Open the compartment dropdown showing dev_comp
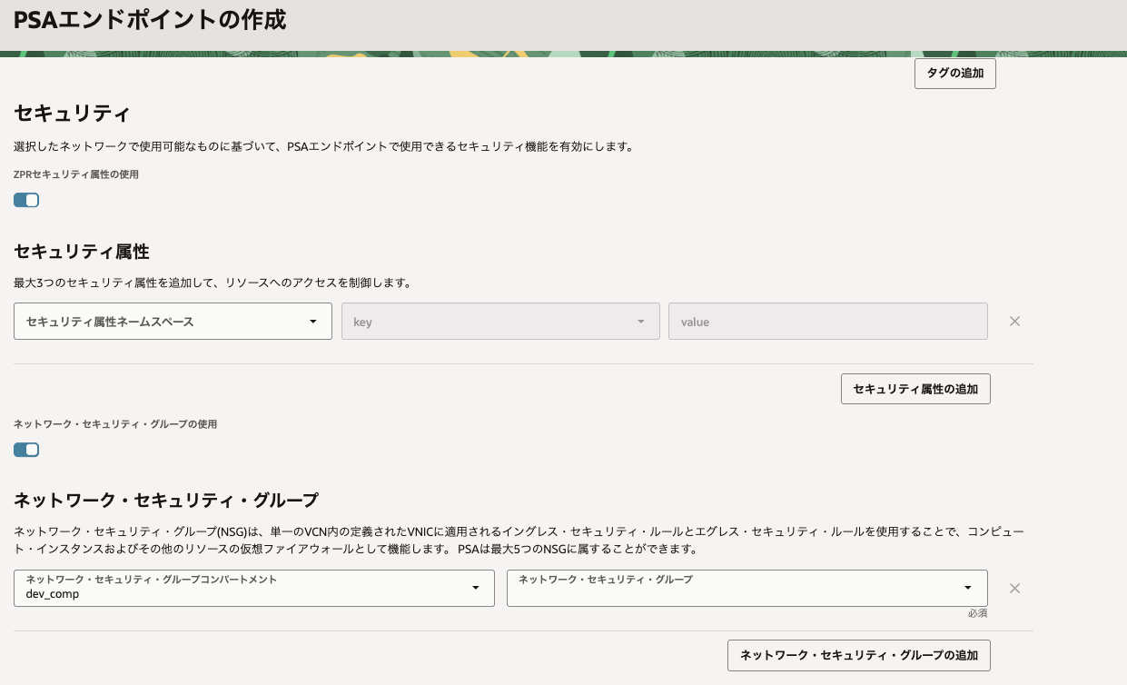Viewport: 1127px width, 685px height. [x=253, y=588]
